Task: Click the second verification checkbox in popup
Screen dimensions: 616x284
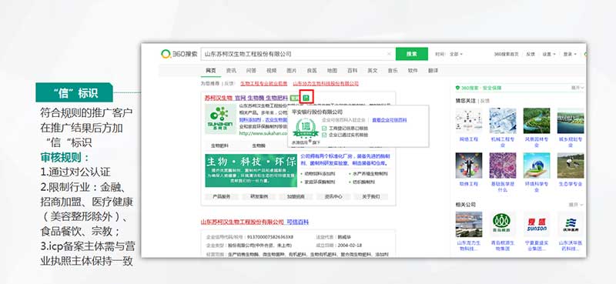Action: tap(324, 135)
